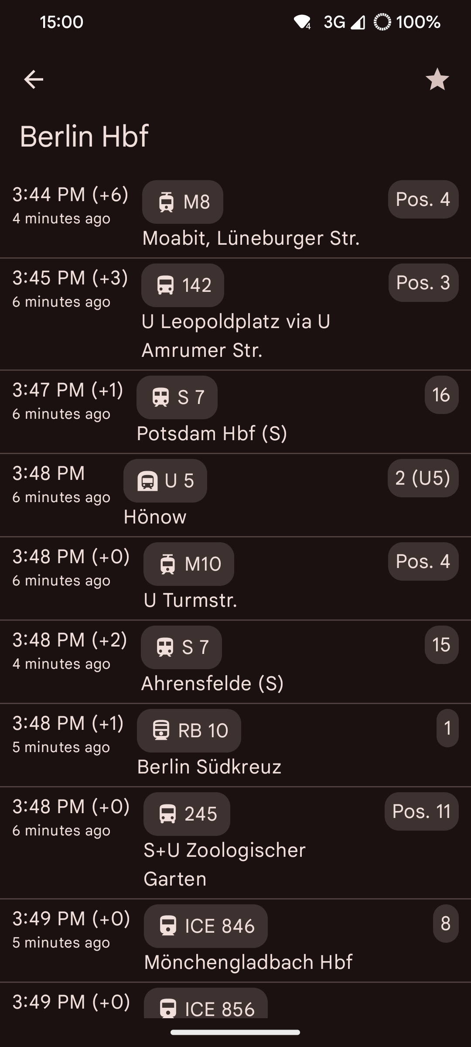The height and width of the screenshot is (1047, 471).
Task: Tap the S 7 chip toward Potsdam Hbf
Action: coord(177,397)
